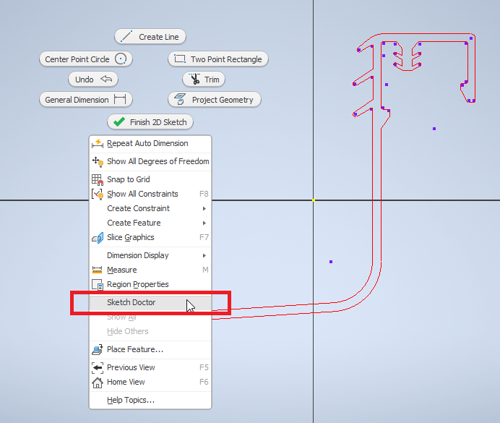Open Region Properties from menu
The image size is (500, 423).
[150, 284]
